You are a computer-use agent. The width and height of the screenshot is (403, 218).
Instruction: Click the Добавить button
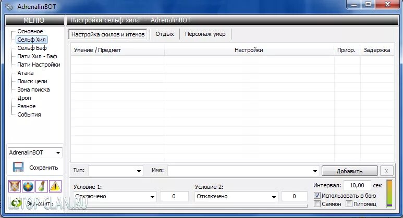point(350,171)
